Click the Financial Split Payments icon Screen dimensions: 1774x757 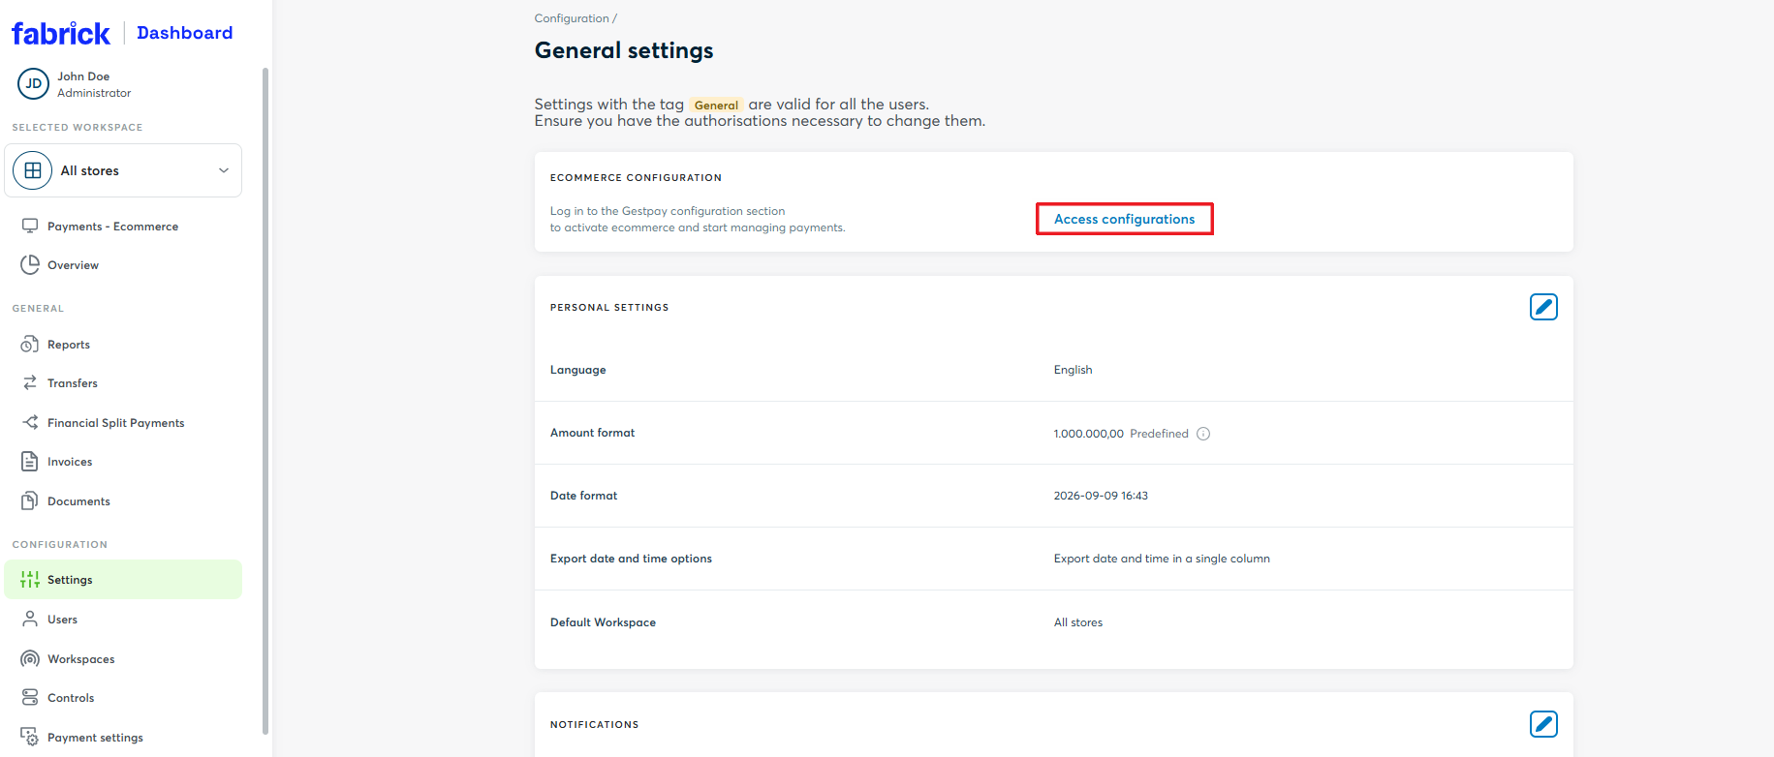pos(30,423)
